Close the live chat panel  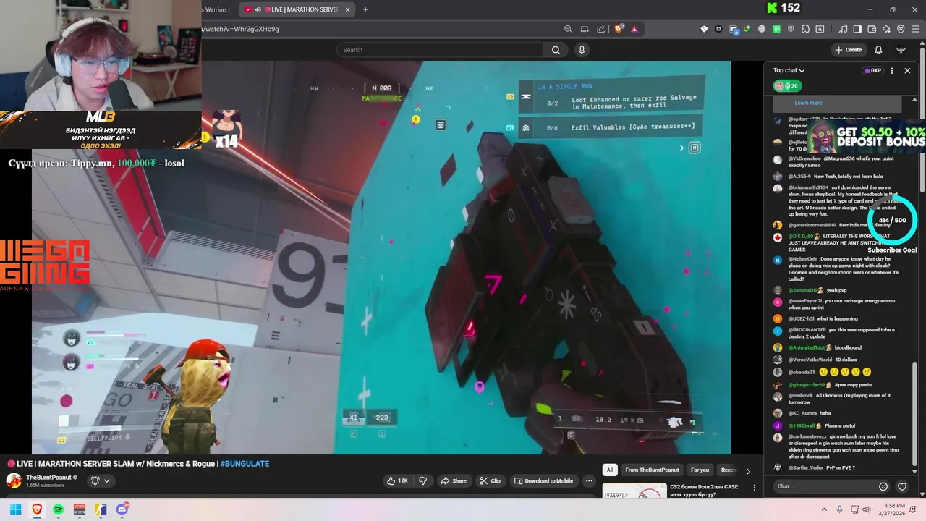[907, 71]
